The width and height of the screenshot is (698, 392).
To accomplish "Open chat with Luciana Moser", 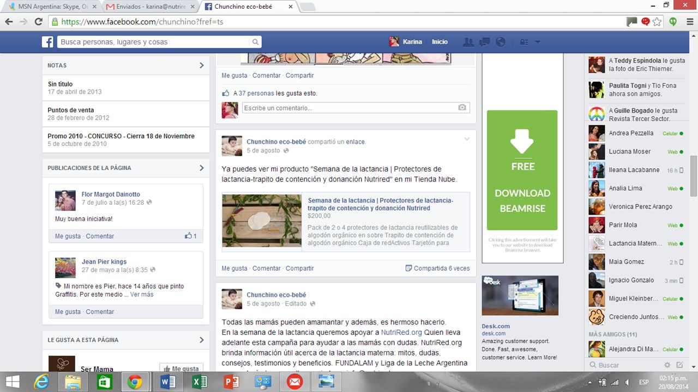I will click(x=636, y=151).
